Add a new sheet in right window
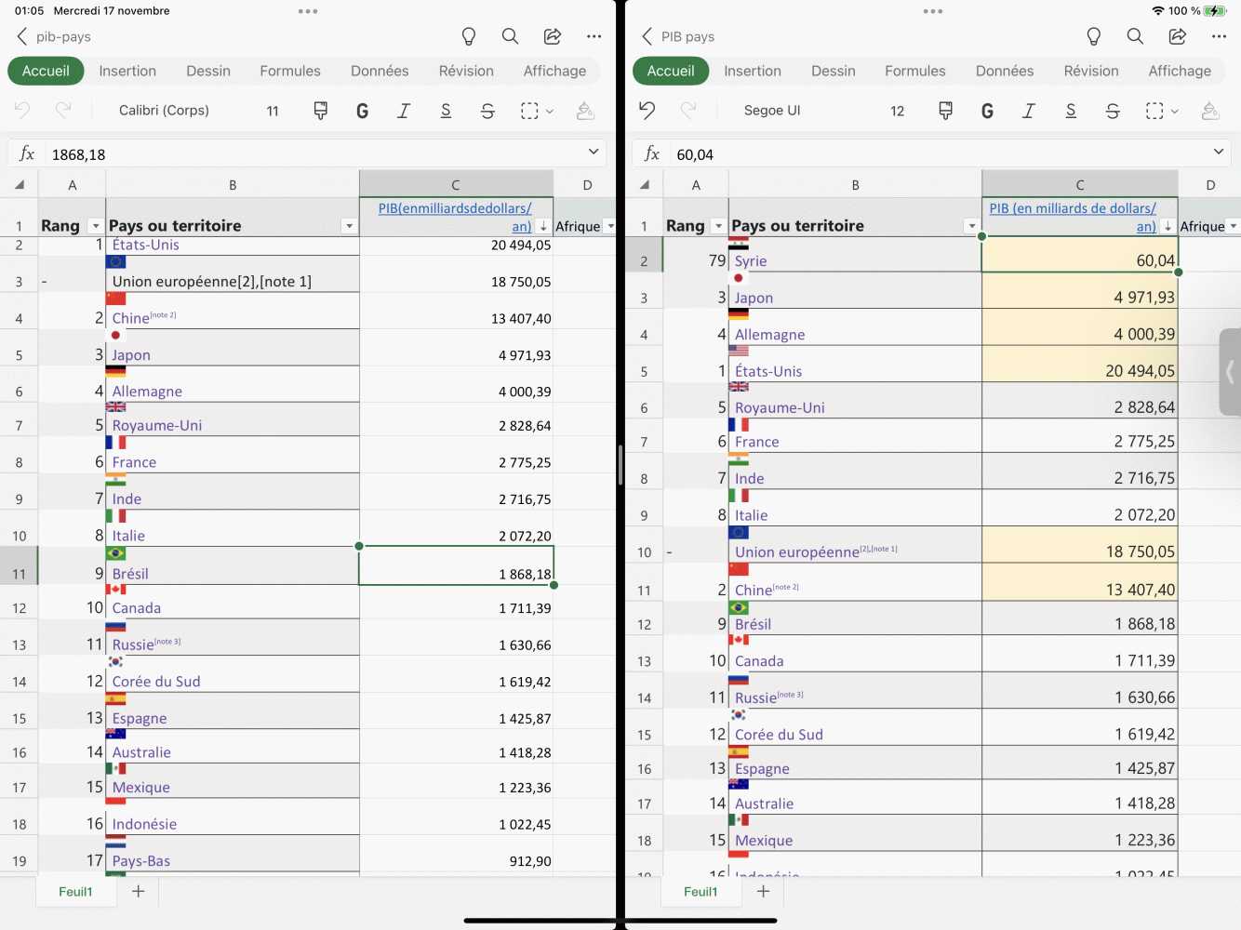The height and width of the screenshot is (930, 1241). (764, 891)
